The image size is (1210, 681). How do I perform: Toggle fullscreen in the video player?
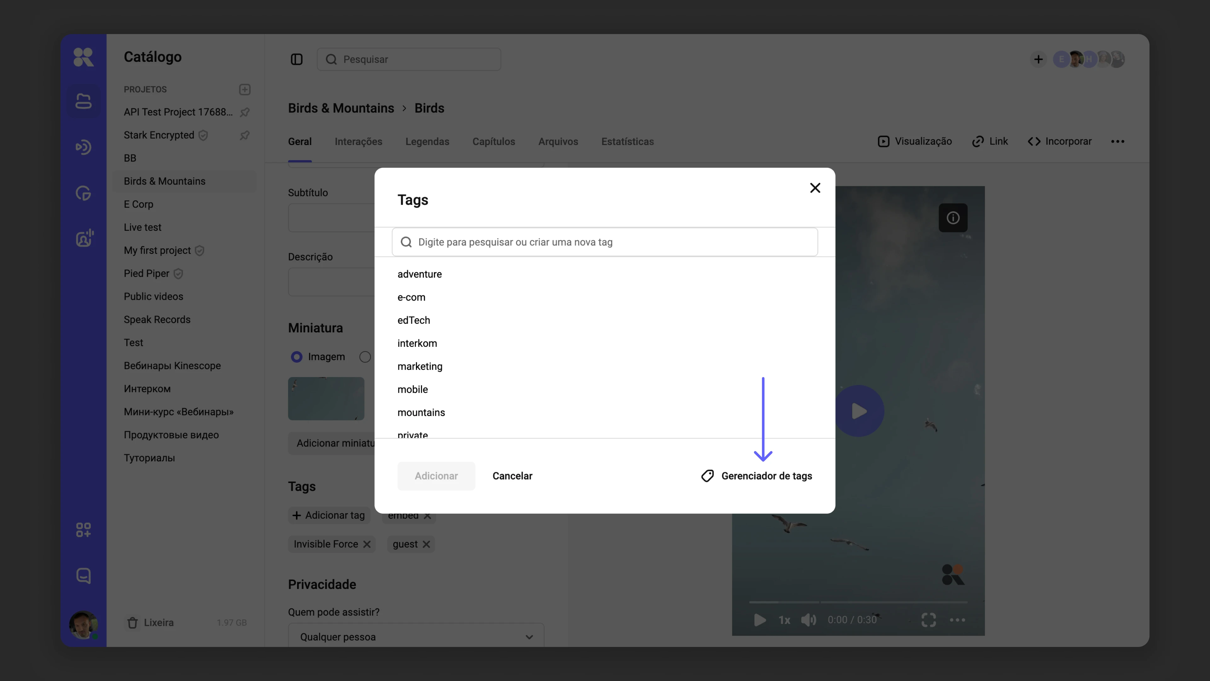[929, 620]
